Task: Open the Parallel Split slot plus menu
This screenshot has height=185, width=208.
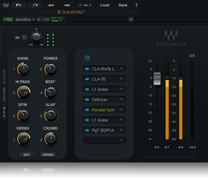Action: (x=121, y=109)
